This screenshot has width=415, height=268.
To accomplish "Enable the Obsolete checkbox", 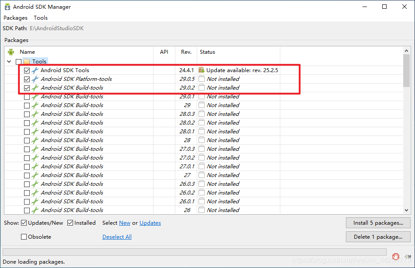I will tap(24, 237).
